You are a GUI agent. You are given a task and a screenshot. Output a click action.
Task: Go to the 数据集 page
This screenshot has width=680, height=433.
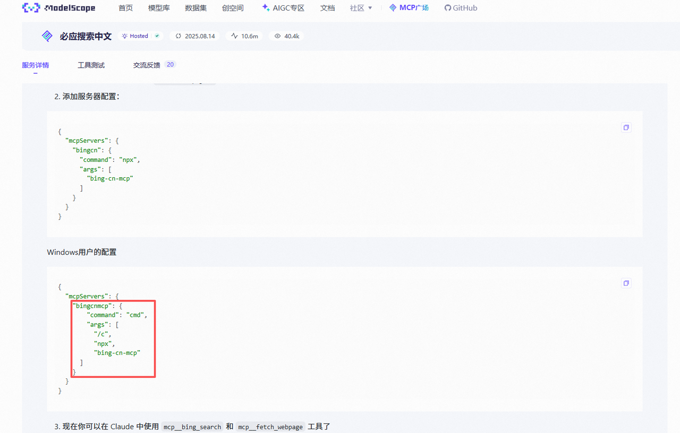click(196, 8)
